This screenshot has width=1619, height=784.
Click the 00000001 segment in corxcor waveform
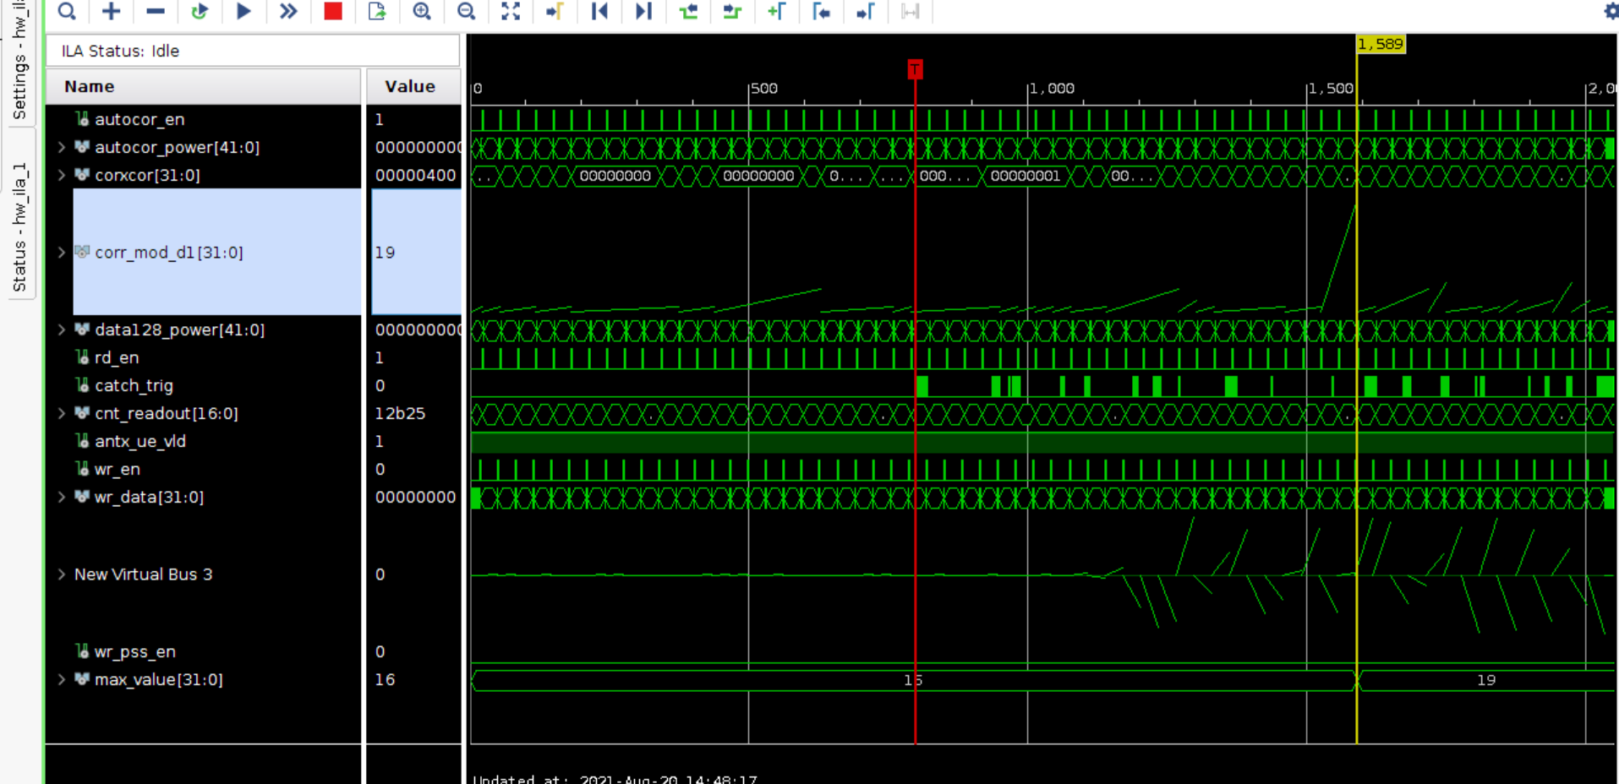pos(1025,176)
